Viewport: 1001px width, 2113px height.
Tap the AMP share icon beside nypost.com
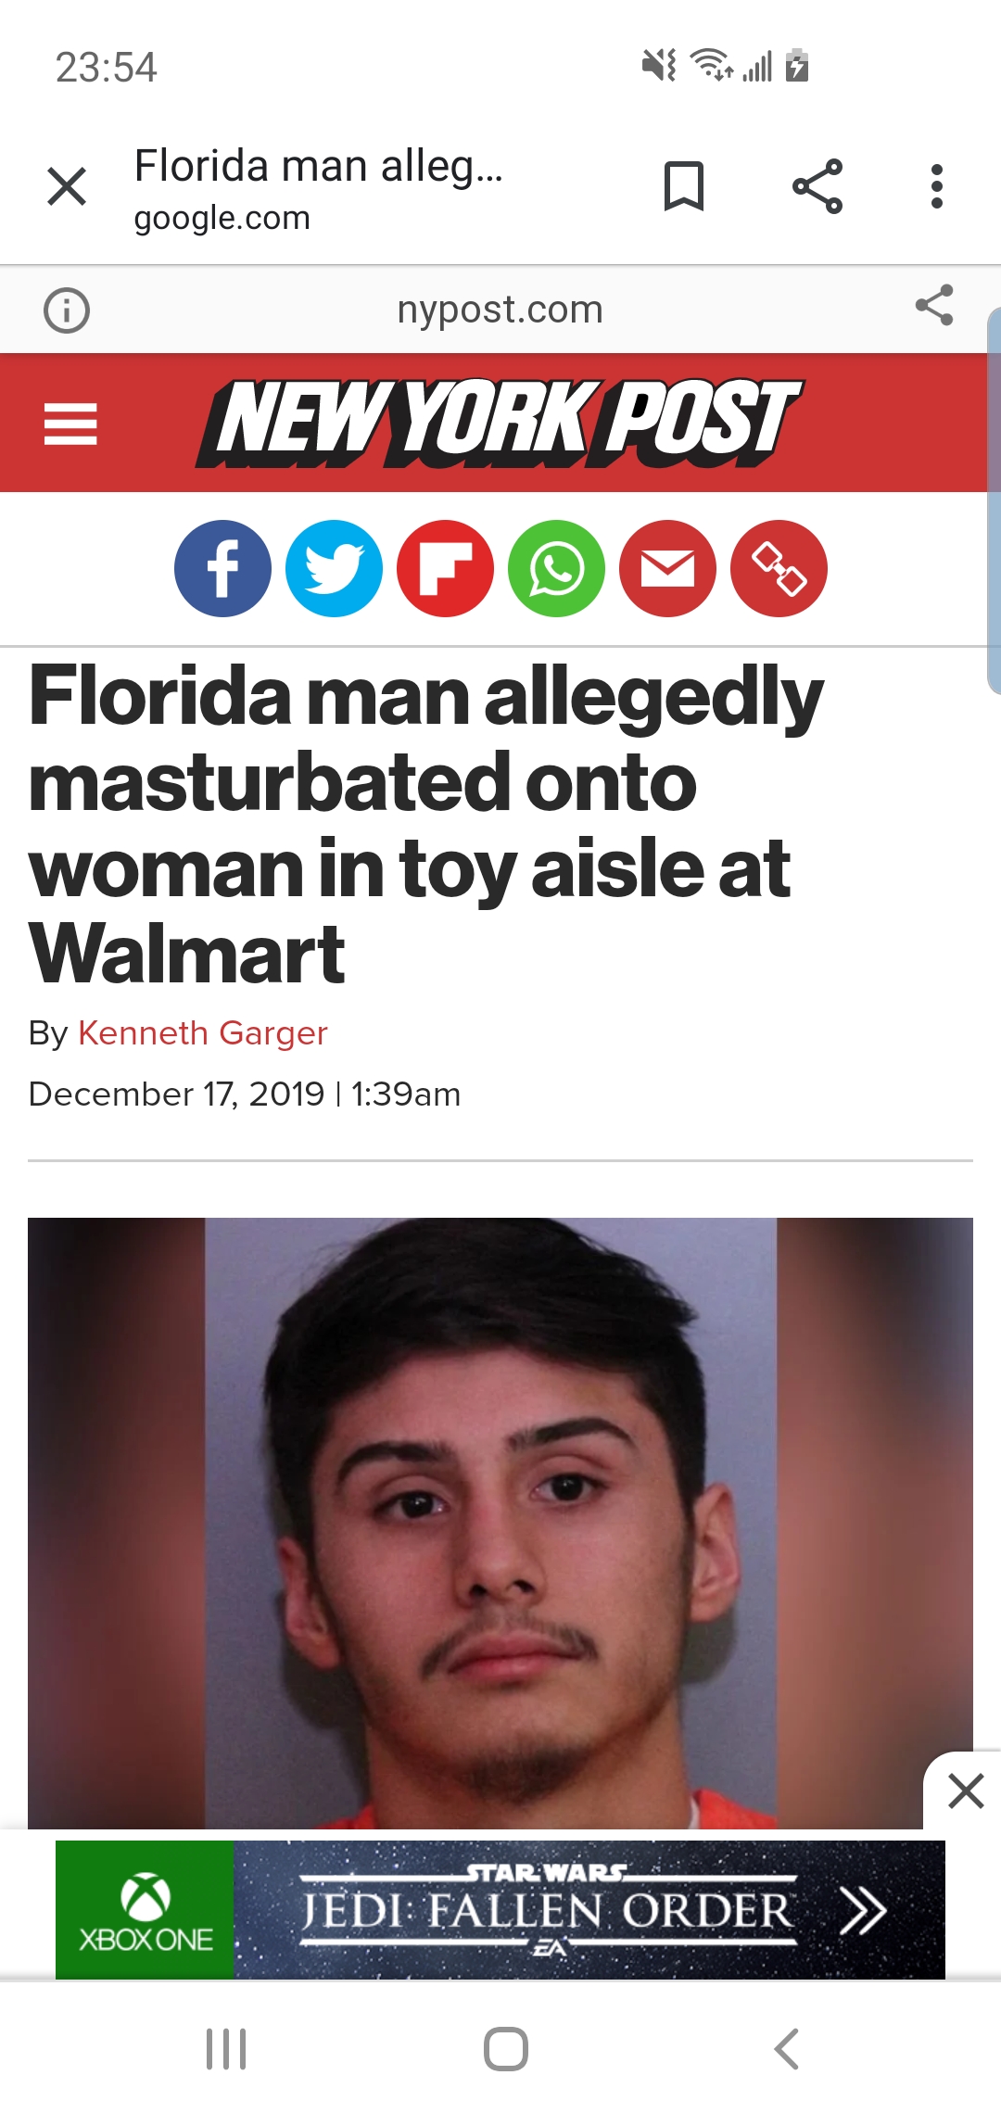click(x=934, y=305)
